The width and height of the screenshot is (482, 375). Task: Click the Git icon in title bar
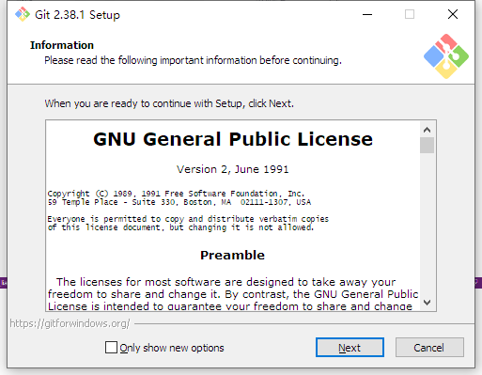[x=23, y=14]
